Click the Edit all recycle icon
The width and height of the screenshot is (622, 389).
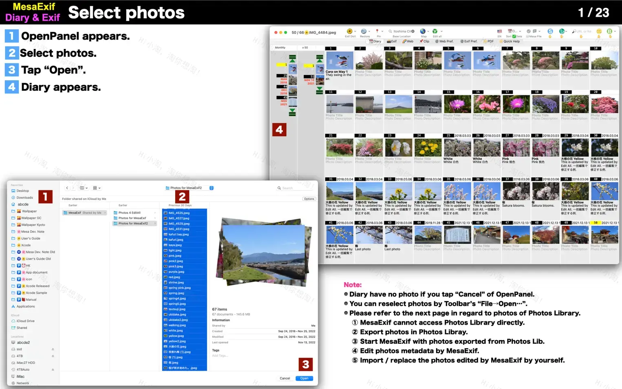(x=435, y=31)
